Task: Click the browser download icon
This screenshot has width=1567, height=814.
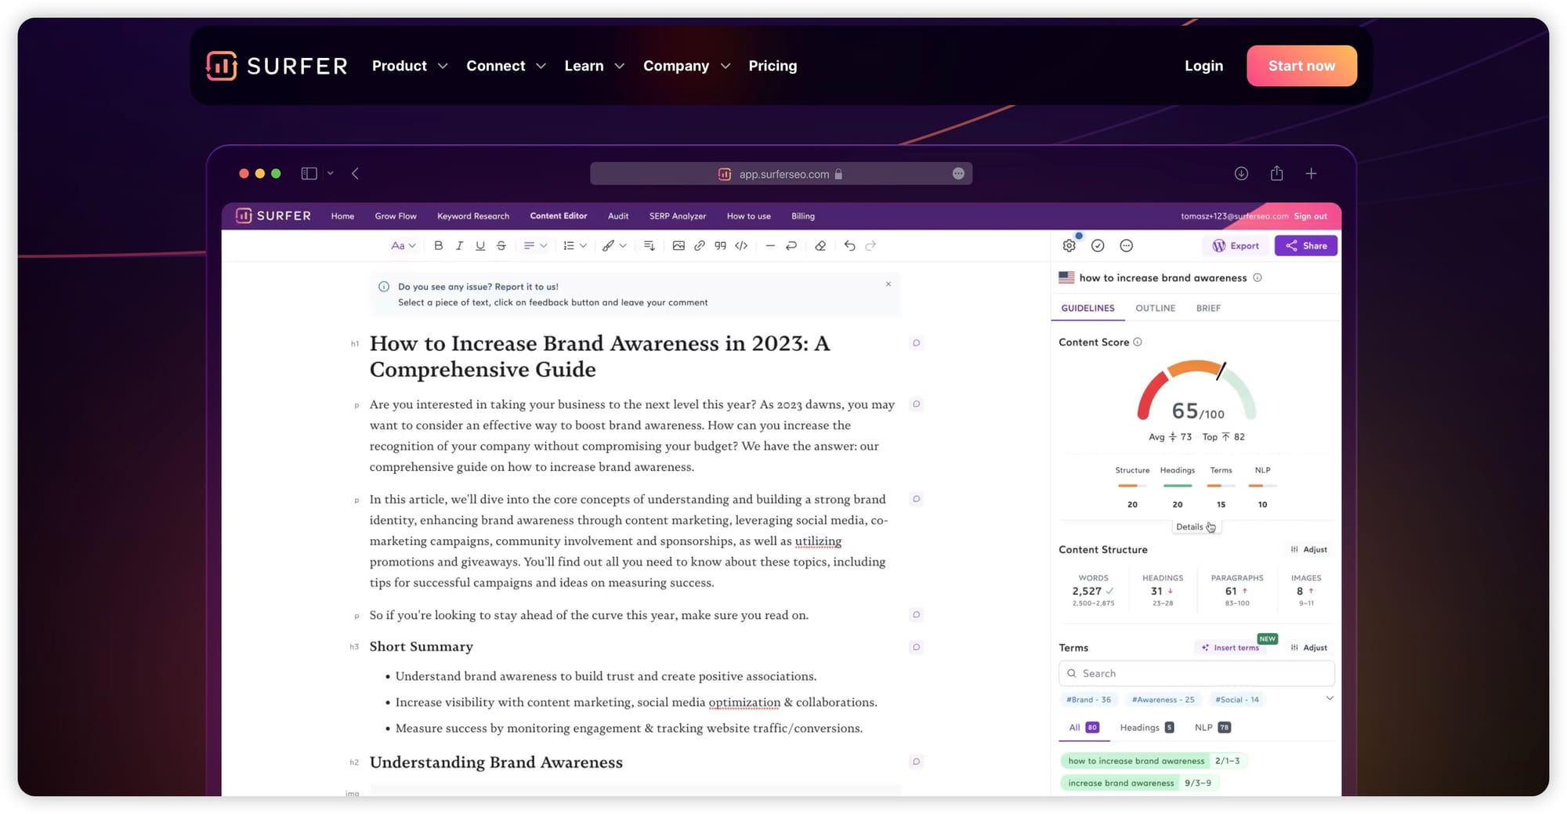Action: coord(1241,174)
